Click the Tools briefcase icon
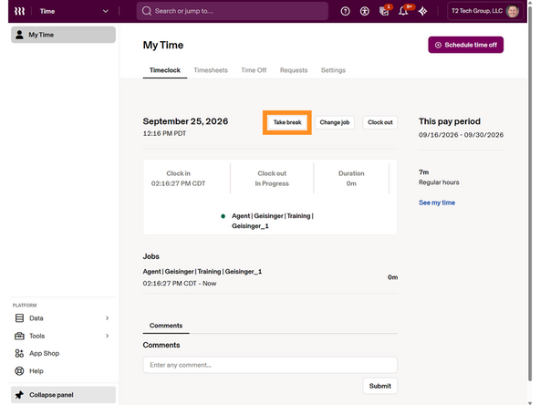 20,336
